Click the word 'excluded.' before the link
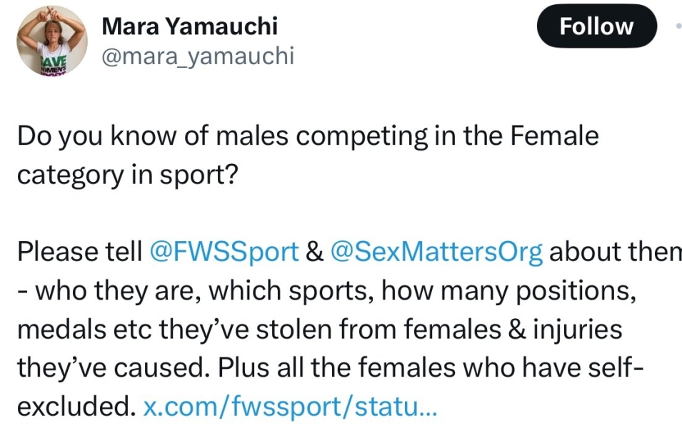 point(76,407)
